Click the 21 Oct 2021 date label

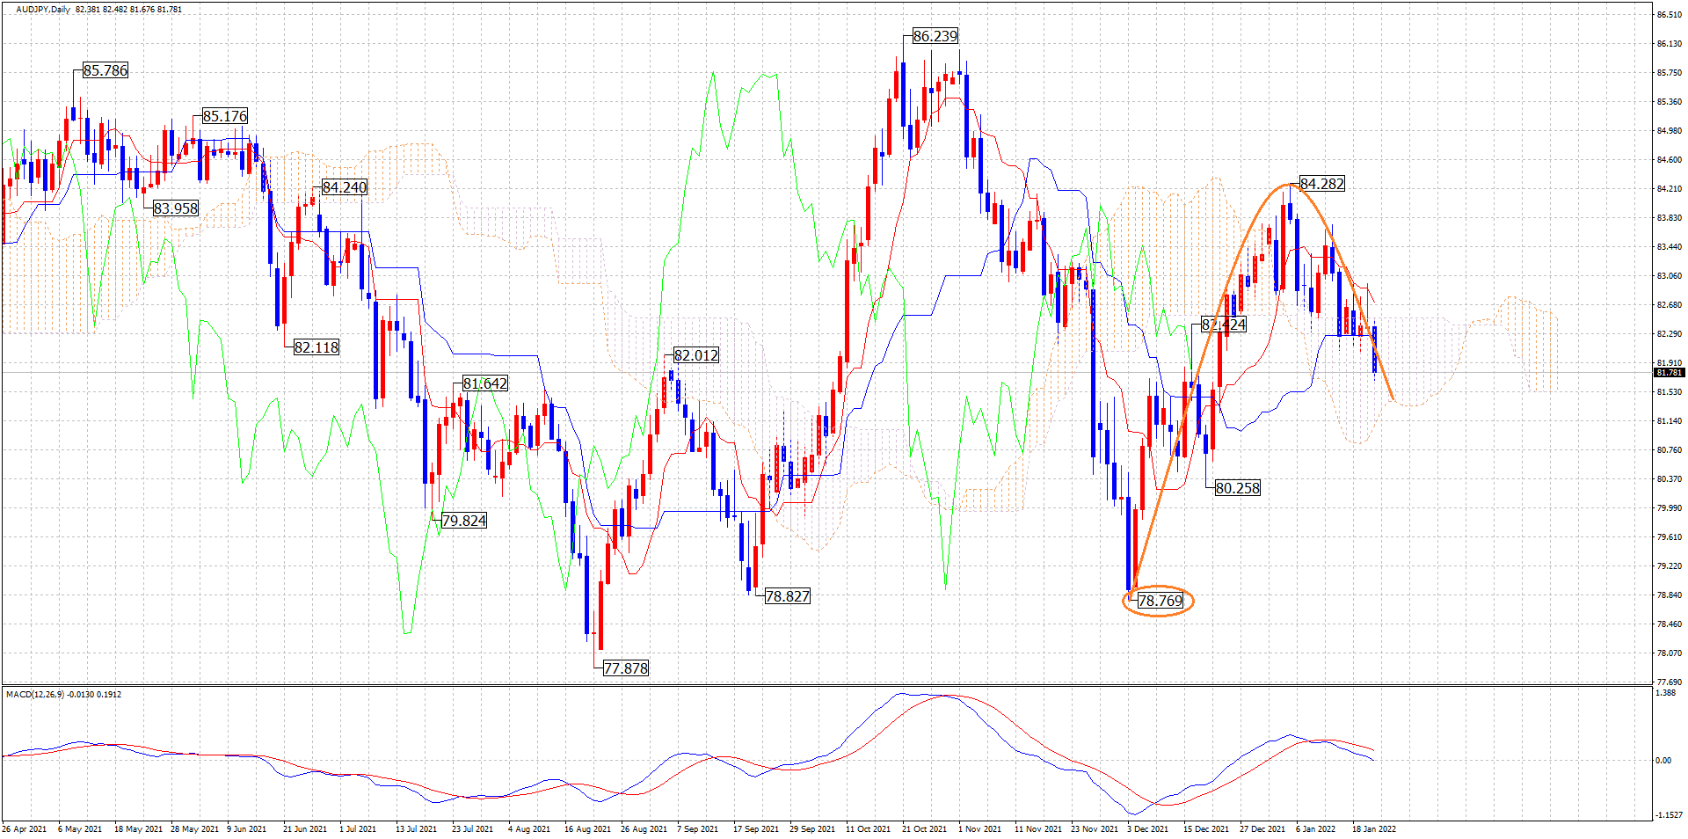(924, 828)
